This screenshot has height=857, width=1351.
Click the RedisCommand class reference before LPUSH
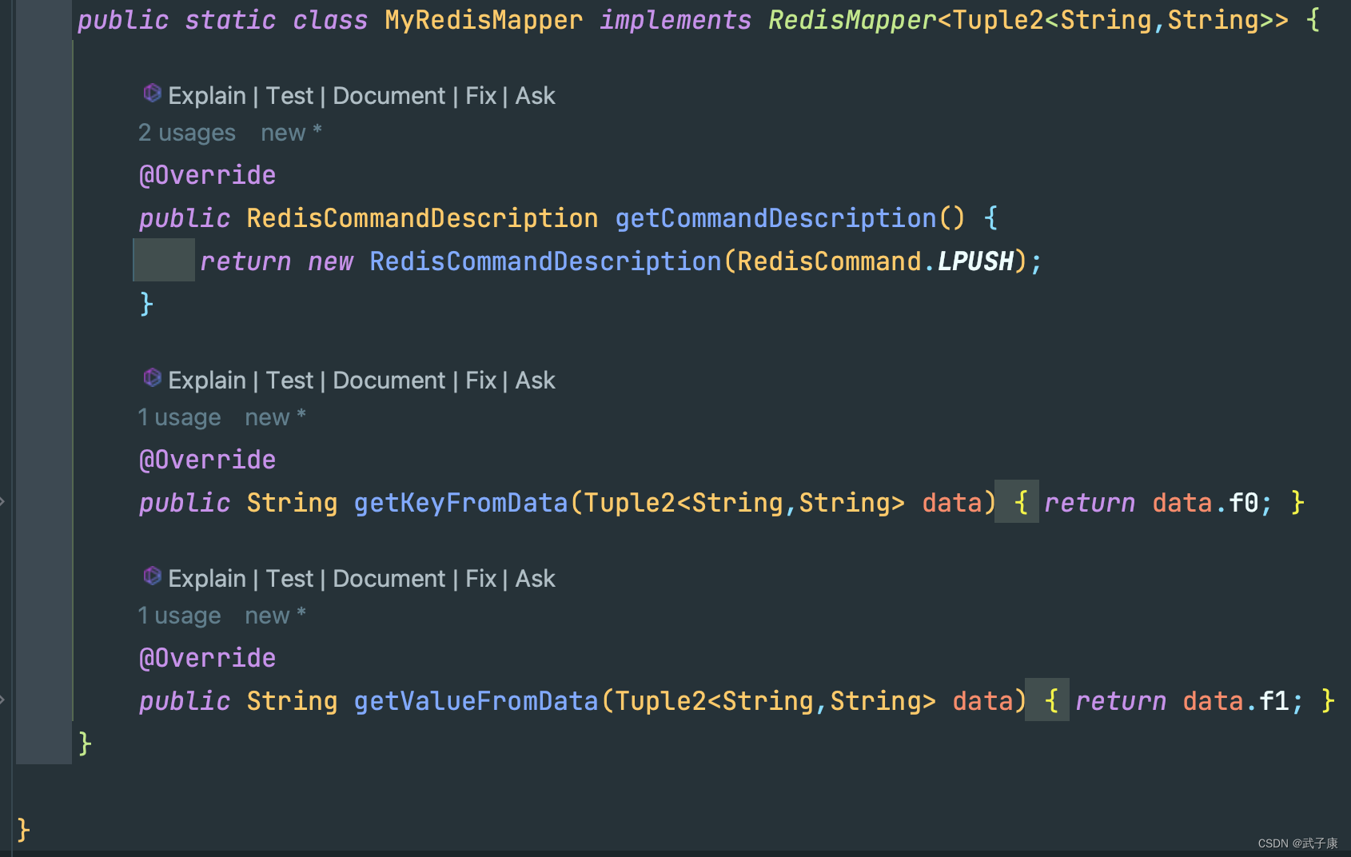click(829, 261)
